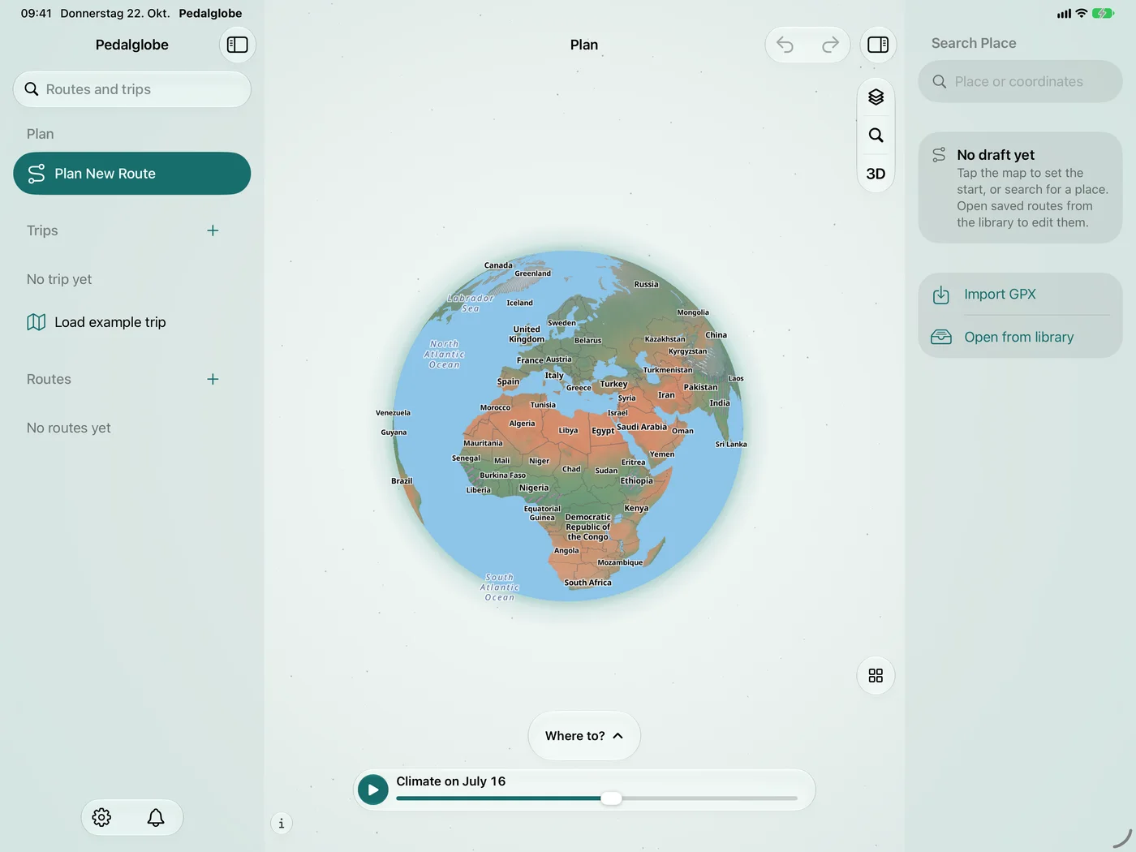The image size is (1136, 852).
Task: Click the Import GPX download icon
Action: [x=941, y=295]
